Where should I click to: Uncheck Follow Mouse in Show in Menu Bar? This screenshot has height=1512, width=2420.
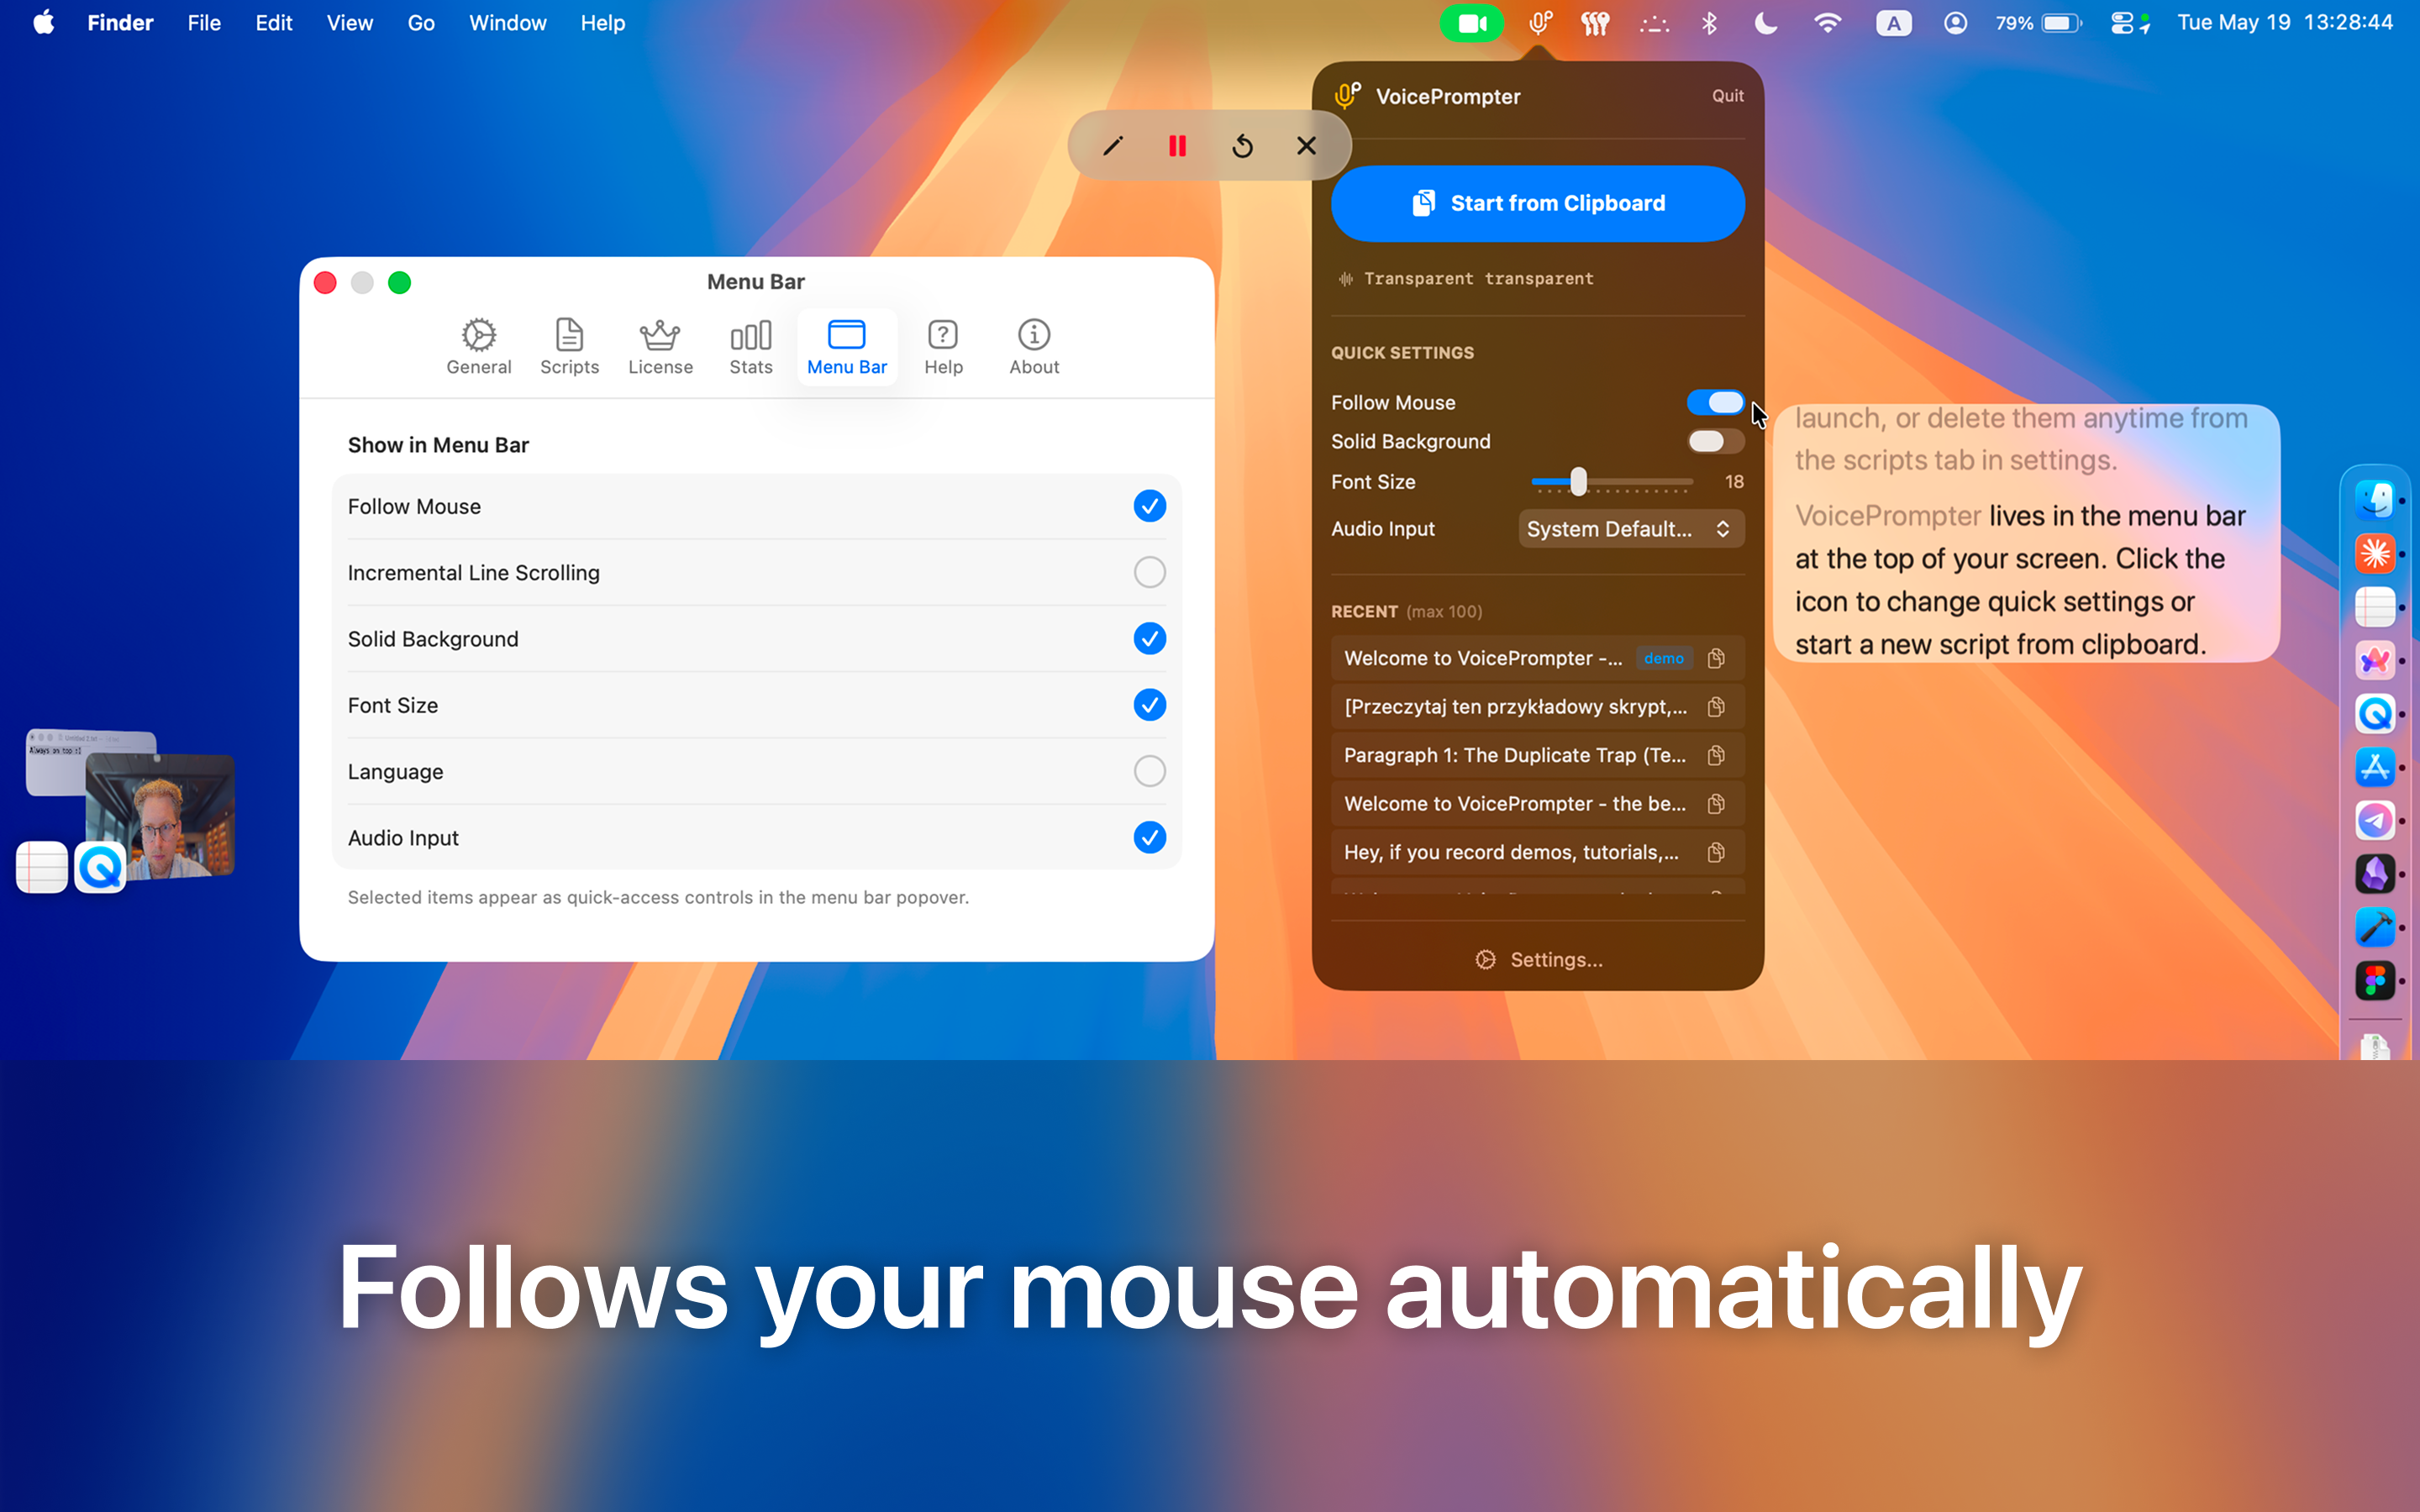1149,506
